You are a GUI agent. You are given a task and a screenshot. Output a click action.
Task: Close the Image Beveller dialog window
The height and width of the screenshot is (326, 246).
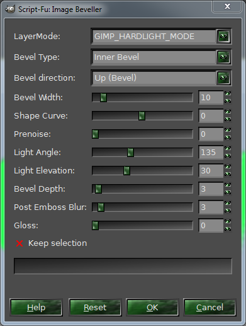point(227,6)
